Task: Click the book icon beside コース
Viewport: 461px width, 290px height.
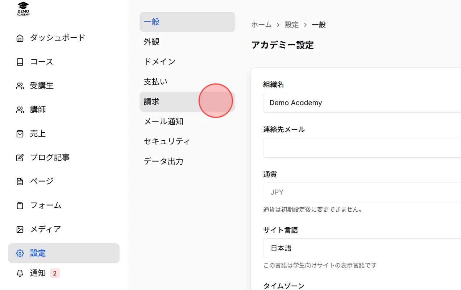Action: pyautogui.click(x=20, y=62)
